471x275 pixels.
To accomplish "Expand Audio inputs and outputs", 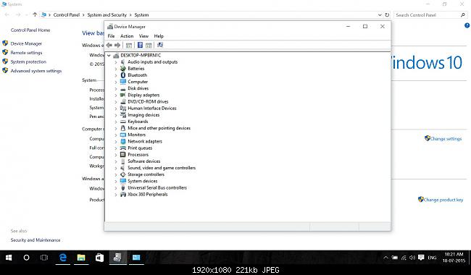I will pyautogui.click(x=116, y=62).
